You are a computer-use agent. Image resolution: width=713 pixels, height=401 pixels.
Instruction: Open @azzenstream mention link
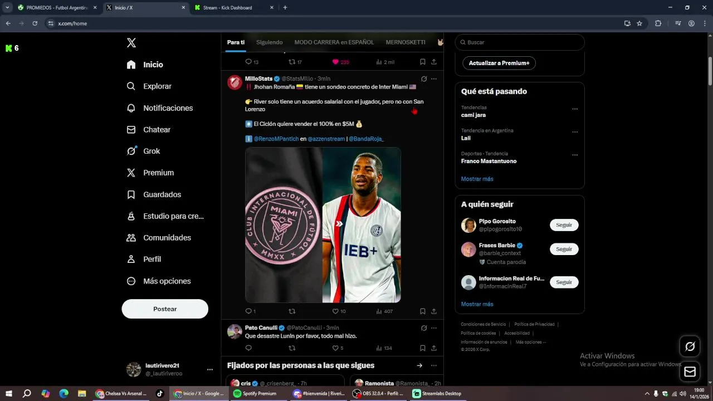[326, 139]
